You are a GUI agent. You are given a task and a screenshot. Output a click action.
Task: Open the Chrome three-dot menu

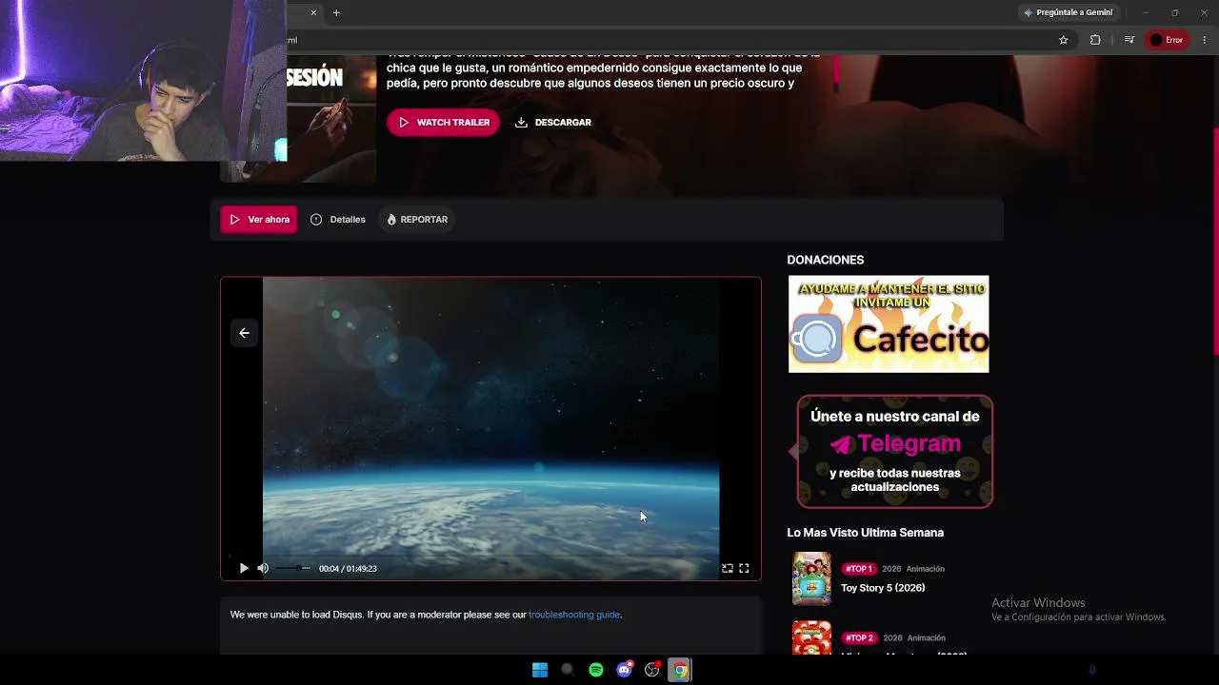coord(1205,40)
